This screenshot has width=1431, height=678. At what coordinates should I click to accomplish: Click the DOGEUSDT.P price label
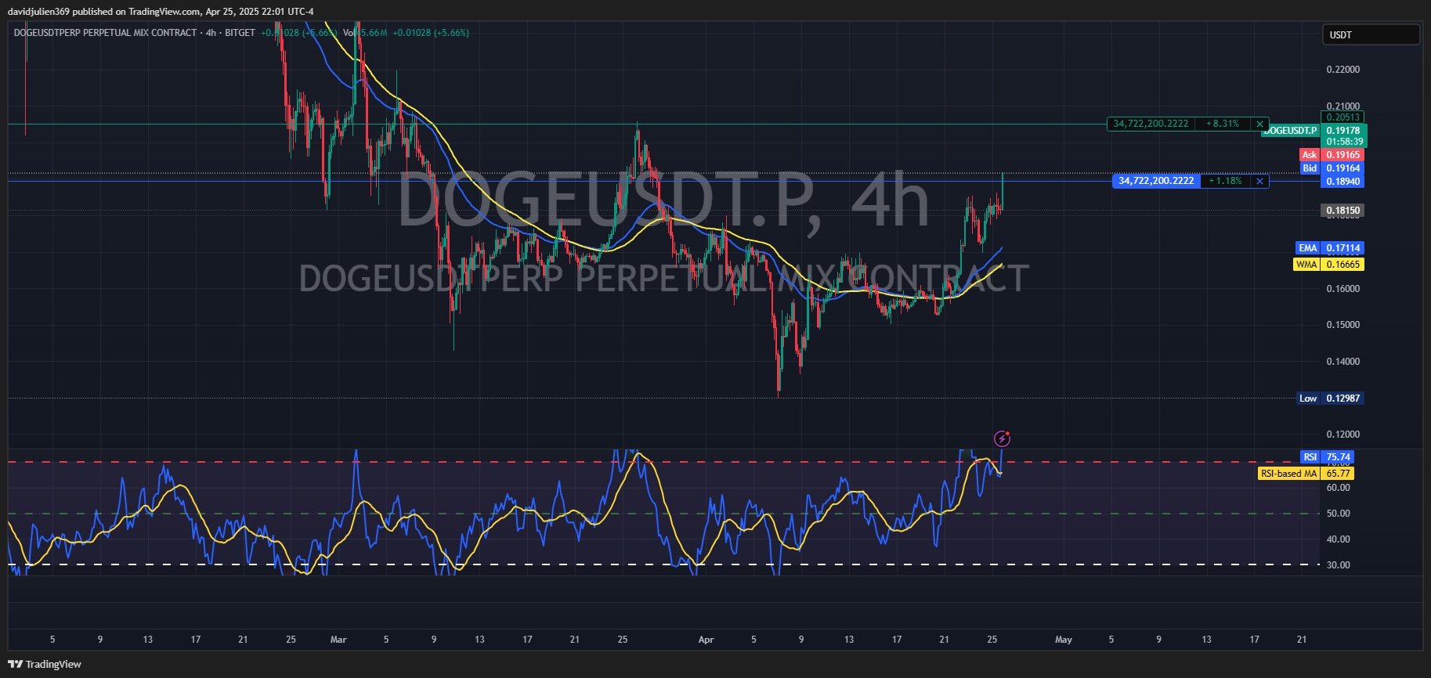click(x=1291, y=131)
